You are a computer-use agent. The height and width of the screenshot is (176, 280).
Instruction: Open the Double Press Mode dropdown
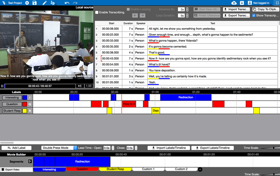click(59, 148)
